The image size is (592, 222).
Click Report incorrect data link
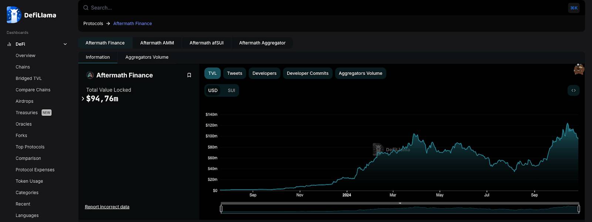click(x=107, y=207)
